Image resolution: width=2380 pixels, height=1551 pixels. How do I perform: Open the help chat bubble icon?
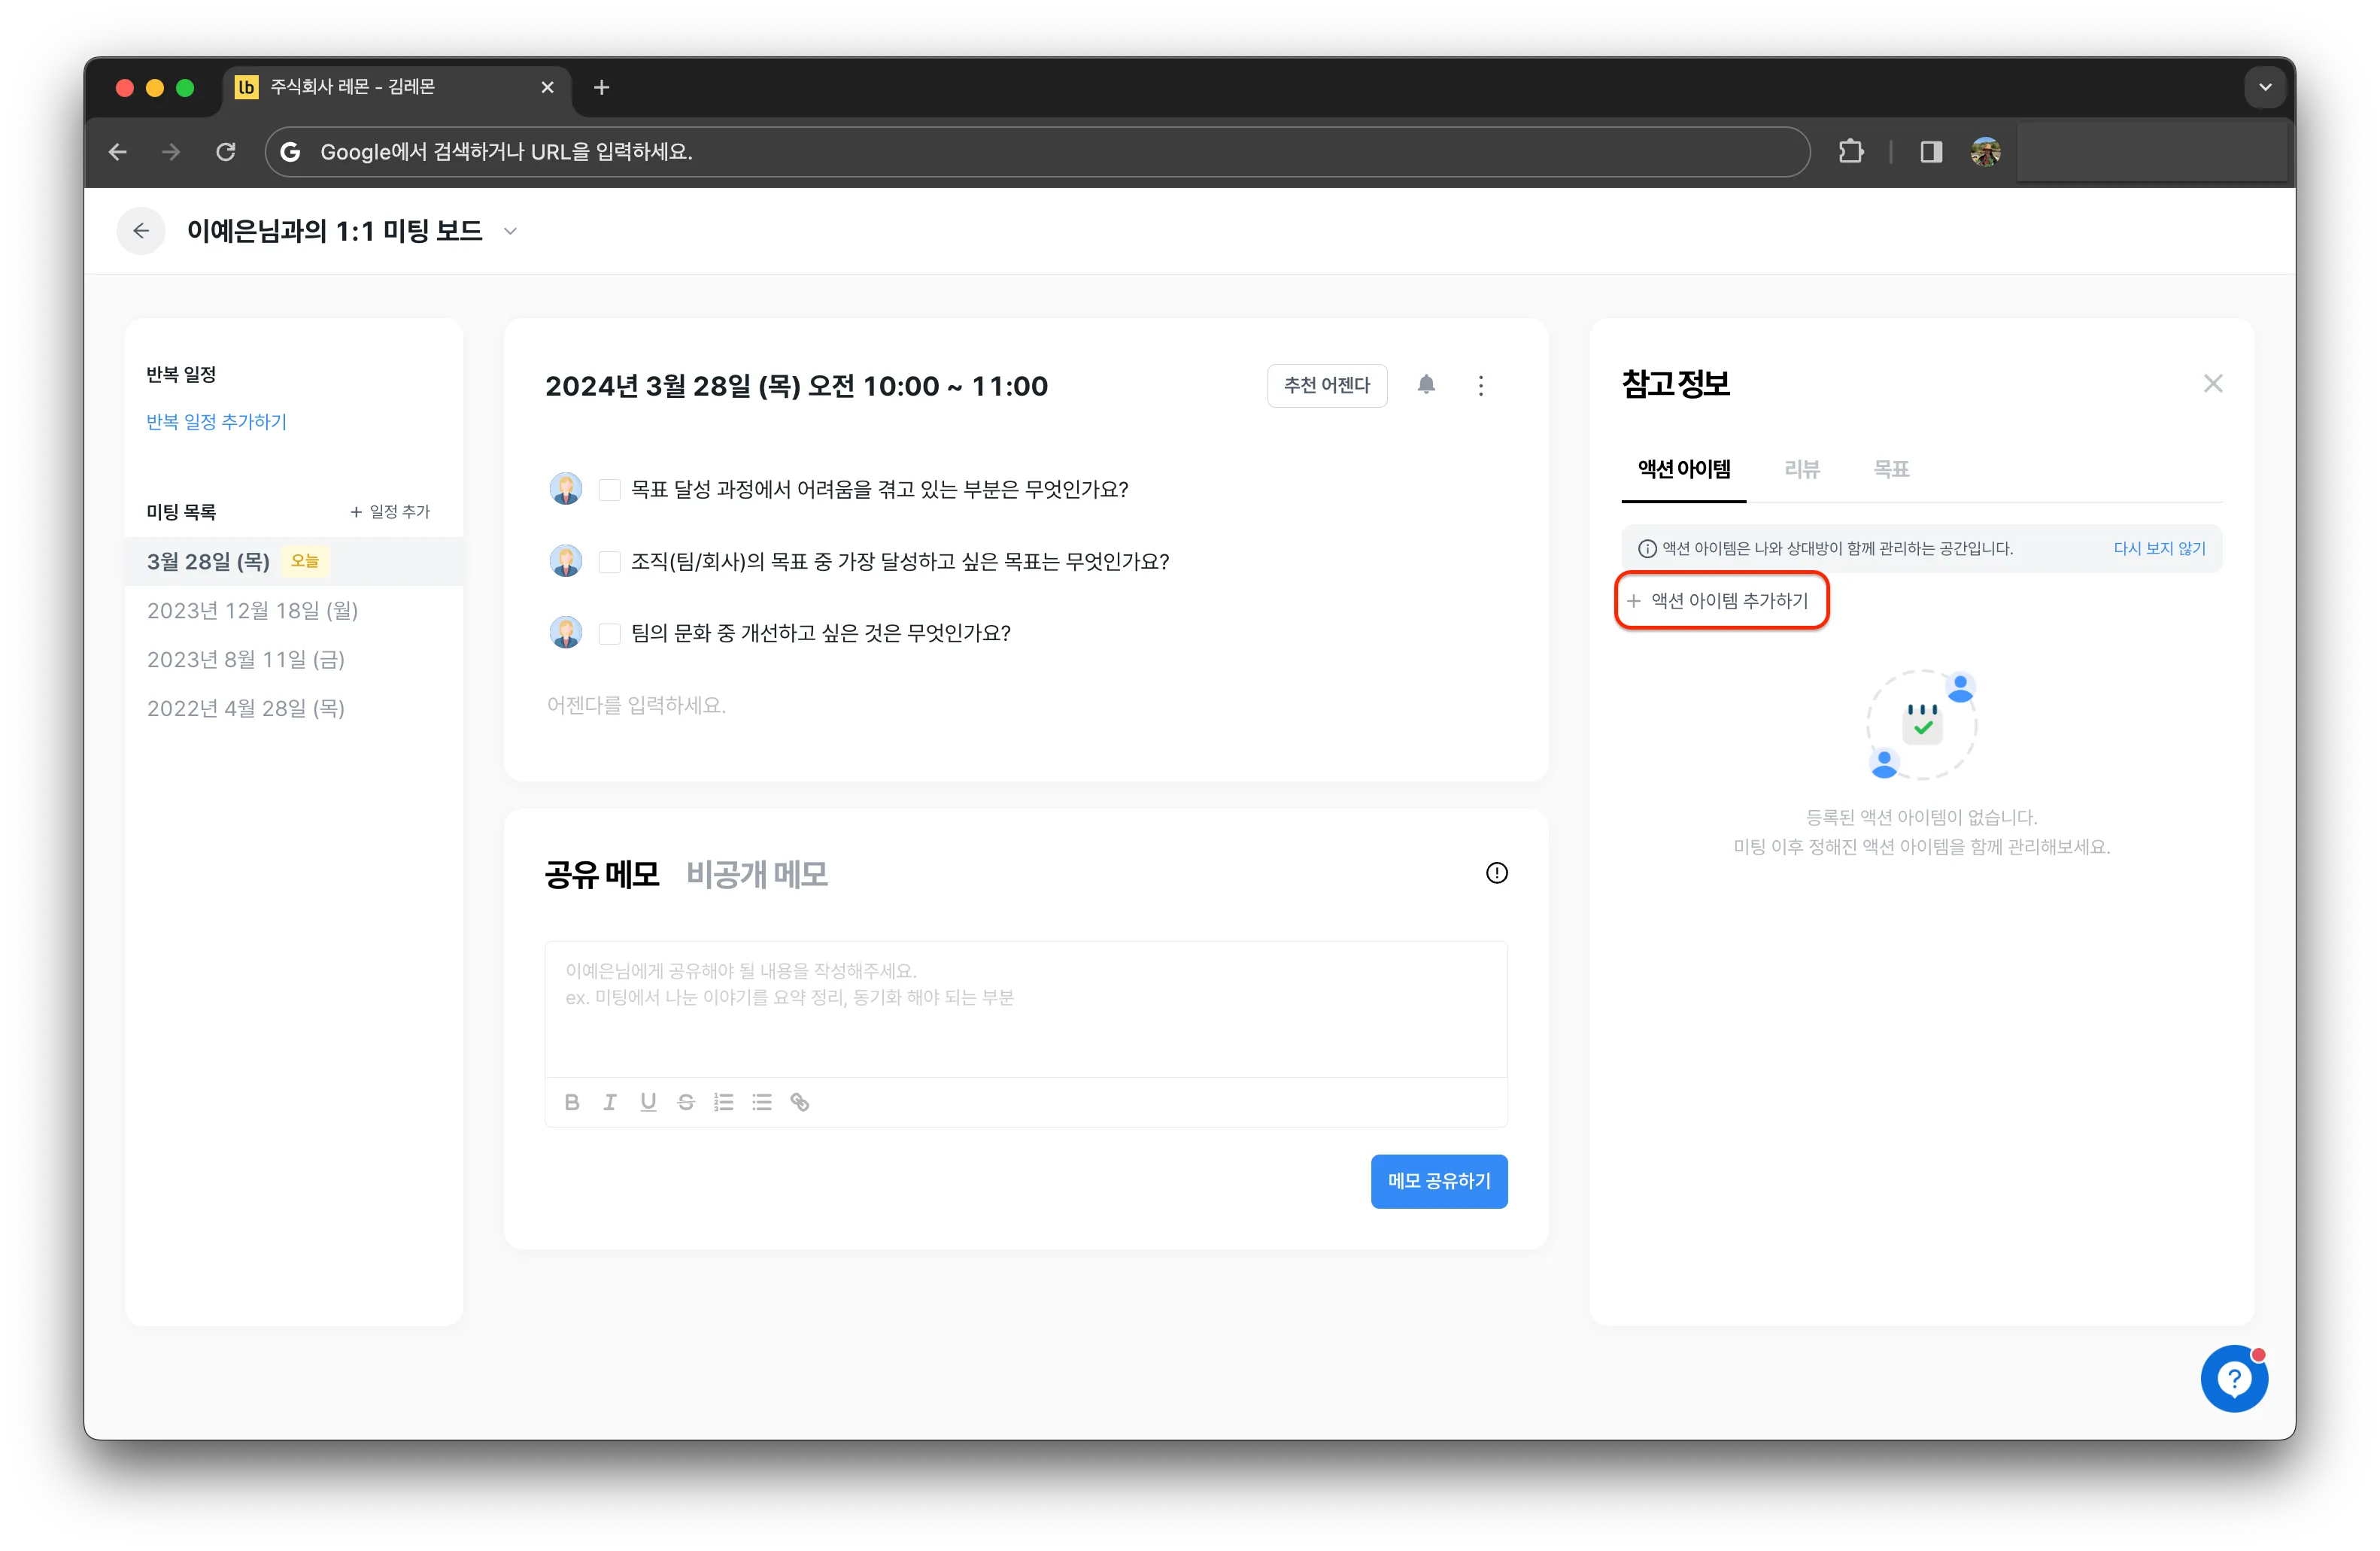coord(2234,1379)
